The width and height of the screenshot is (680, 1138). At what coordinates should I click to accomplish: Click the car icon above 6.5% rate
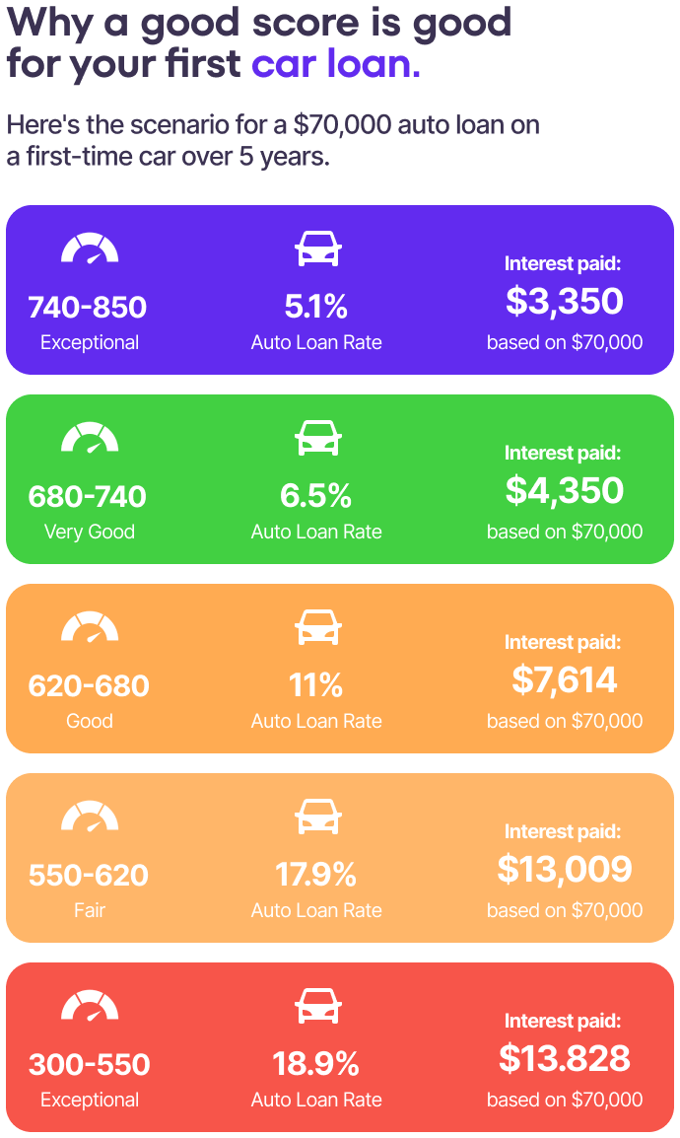click(317, 439)
